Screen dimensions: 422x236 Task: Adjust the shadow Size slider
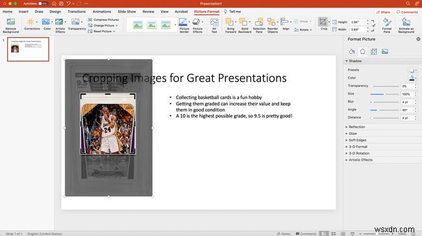(385, 94)
